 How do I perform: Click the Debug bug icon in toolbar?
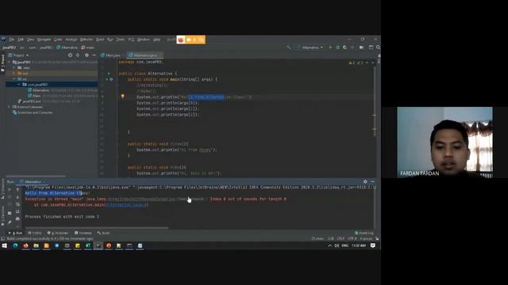point(338,47)
